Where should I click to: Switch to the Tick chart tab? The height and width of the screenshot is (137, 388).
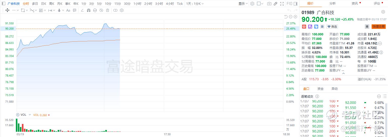(180, 4)
